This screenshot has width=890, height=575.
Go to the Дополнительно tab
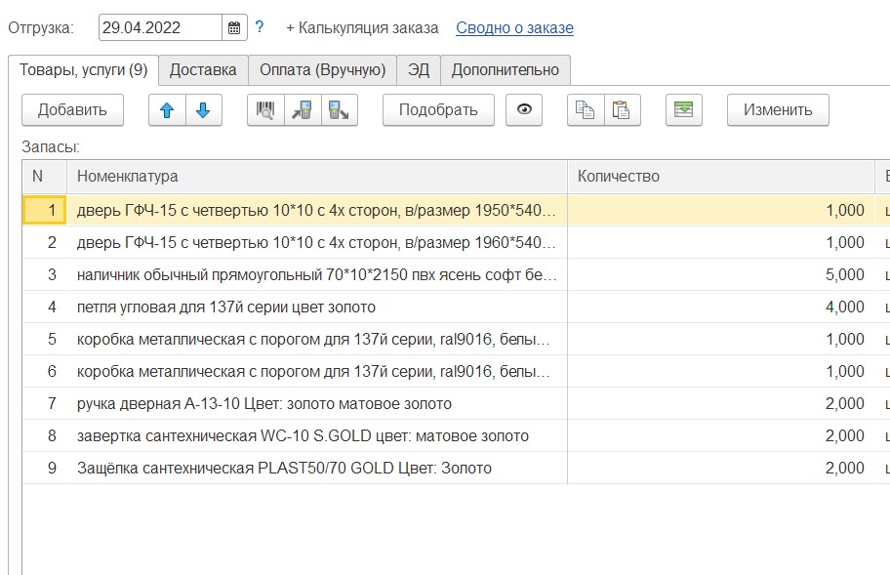pos(505,70)
